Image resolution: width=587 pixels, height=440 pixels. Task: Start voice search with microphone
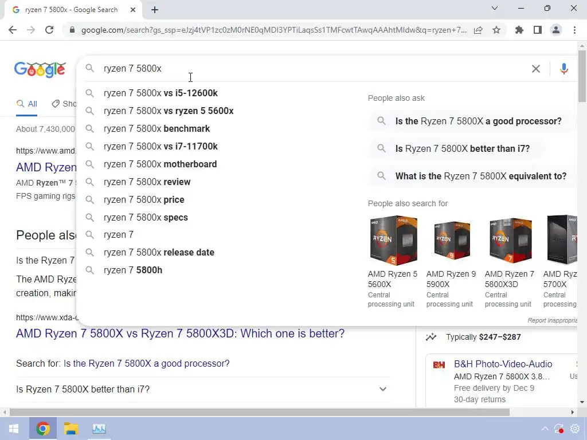pos(564,69)
